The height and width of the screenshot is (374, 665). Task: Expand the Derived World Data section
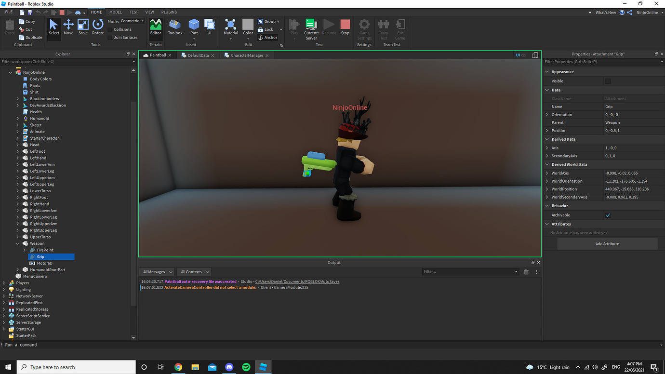546,164
